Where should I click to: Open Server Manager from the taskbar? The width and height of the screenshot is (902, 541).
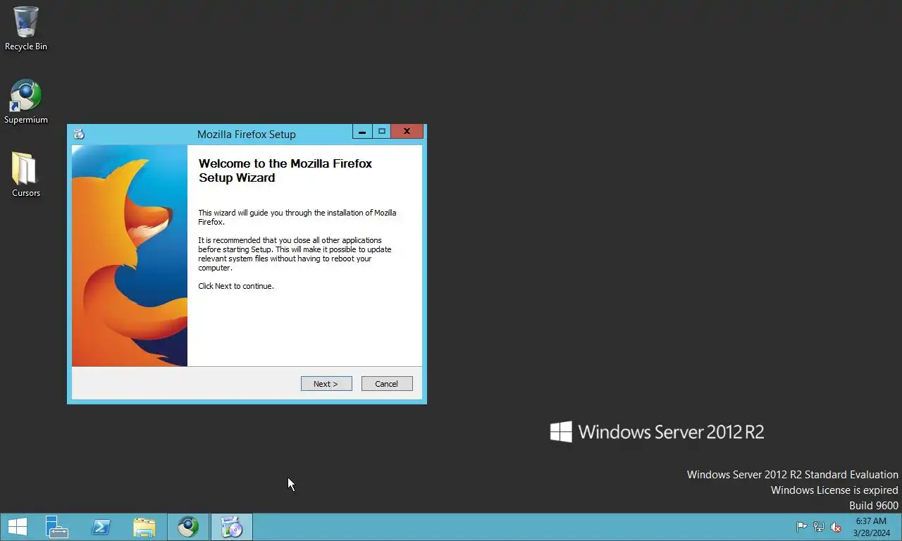[x=57, y=527]
